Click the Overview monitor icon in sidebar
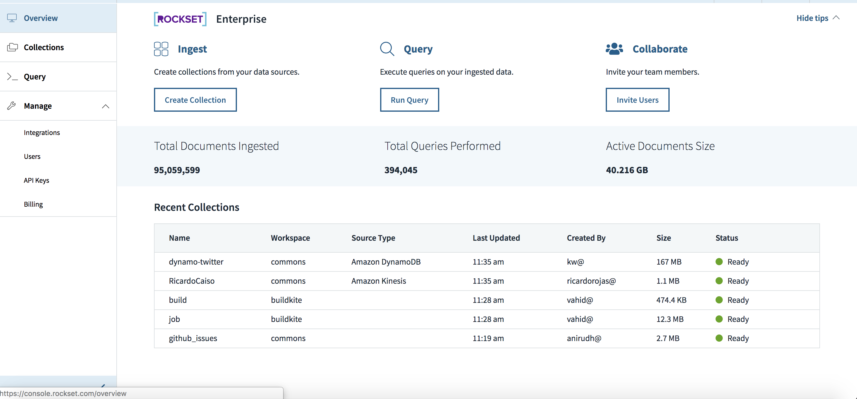 click(12, 18)
